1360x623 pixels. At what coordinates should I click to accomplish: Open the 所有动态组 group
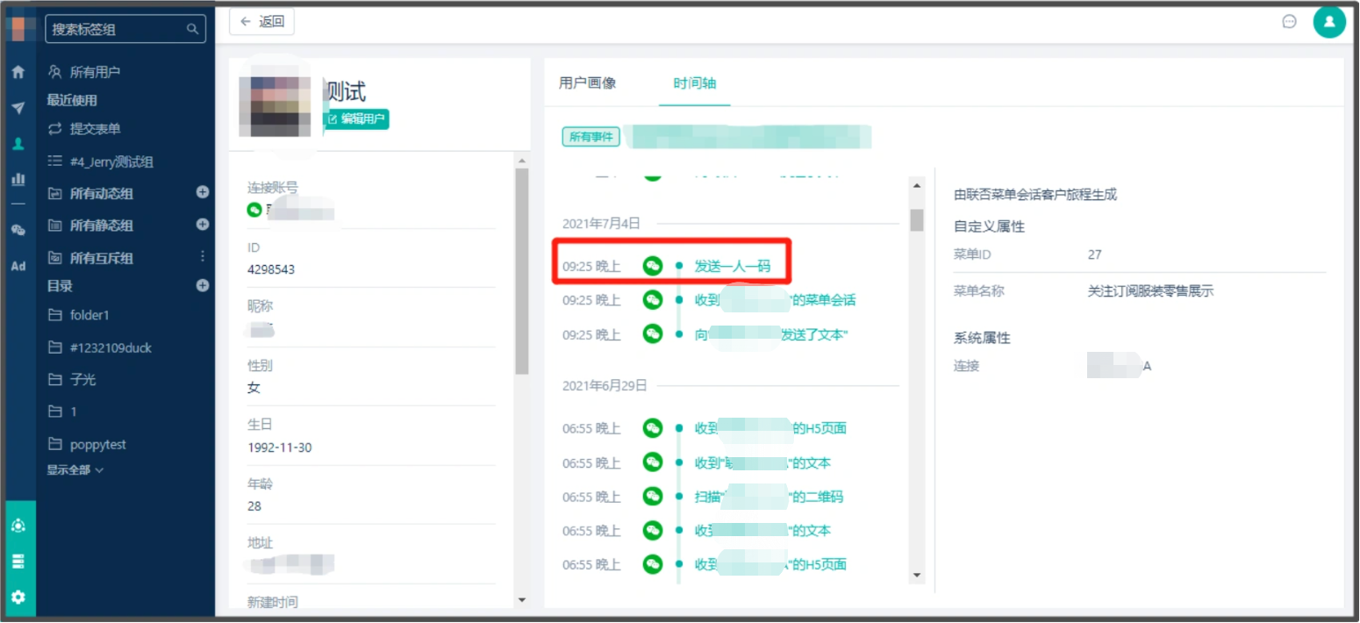(101, 193)
